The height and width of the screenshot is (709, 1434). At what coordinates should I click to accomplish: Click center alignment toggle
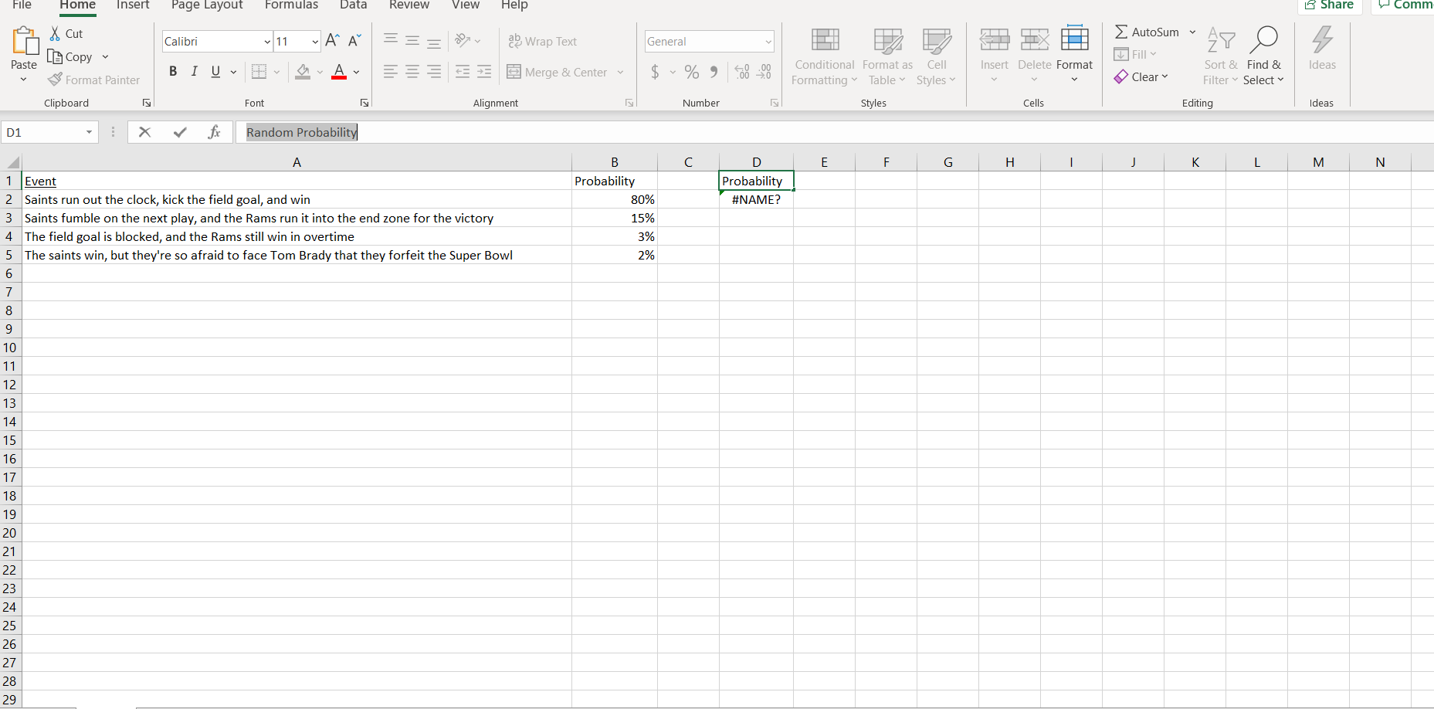click(412, 72)
